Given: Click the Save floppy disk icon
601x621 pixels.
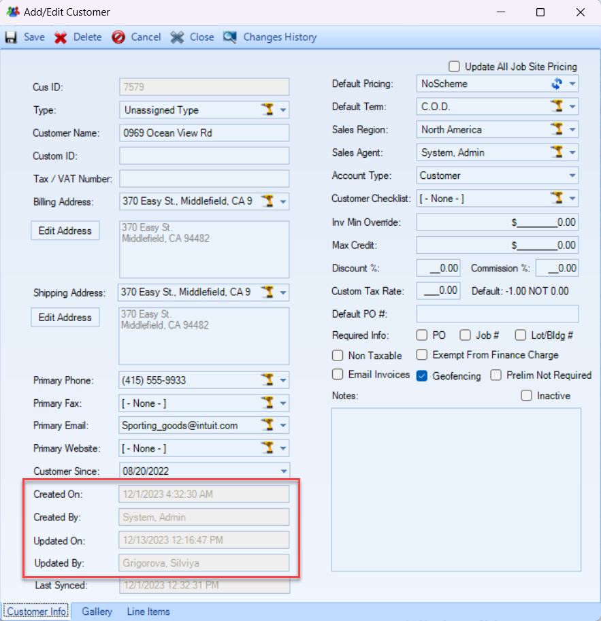Looking at the screenshot, I should (11, 37).
